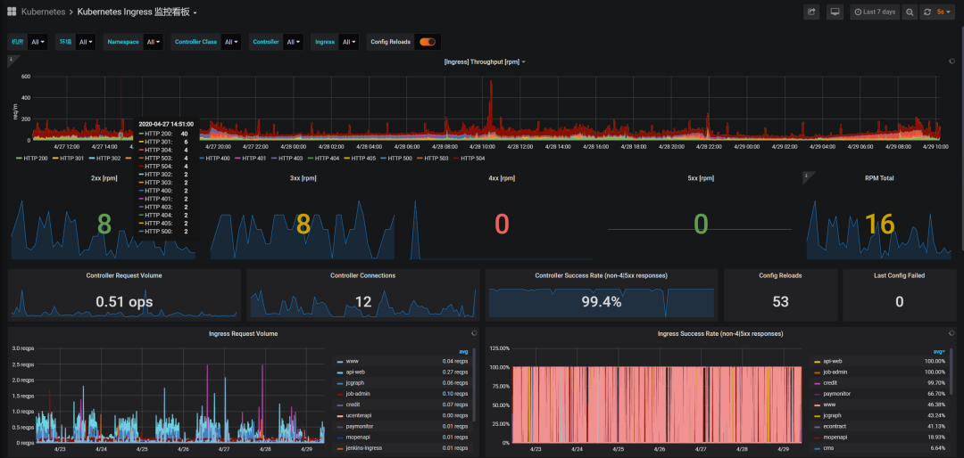The width and height of the screenshot is (964, 458).
Task: Open the 机房 All dropdown
Action: coord(37,42)
